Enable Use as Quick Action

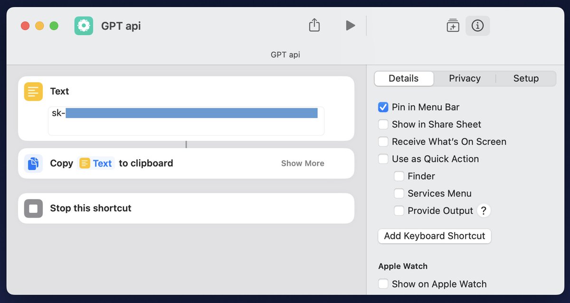tap(383, 159)
